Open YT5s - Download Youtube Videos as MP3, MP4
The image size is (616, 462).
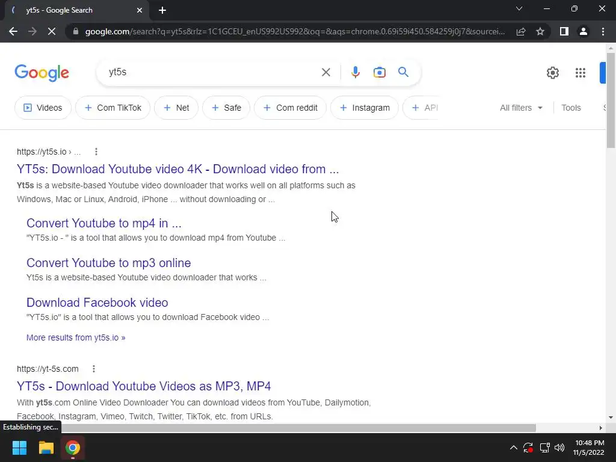point(144,386)
